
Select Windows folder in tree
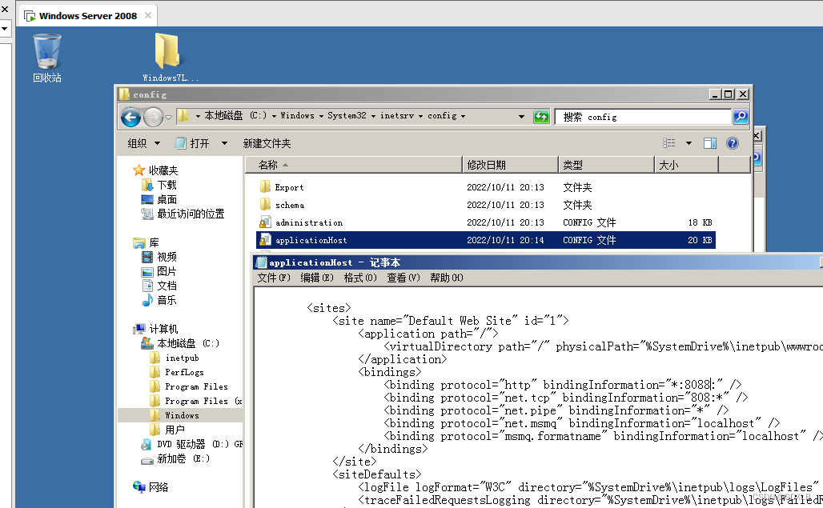point(182,415)
